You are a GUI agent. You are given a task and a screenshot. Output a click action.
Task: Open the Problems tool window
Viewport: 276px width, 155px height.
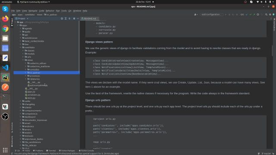[38, 151]
